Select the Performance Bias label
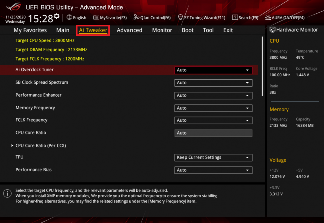 34,170
